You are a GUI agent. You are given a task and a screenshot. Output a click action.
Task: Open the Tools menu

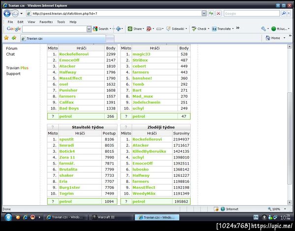pos(61,22)
